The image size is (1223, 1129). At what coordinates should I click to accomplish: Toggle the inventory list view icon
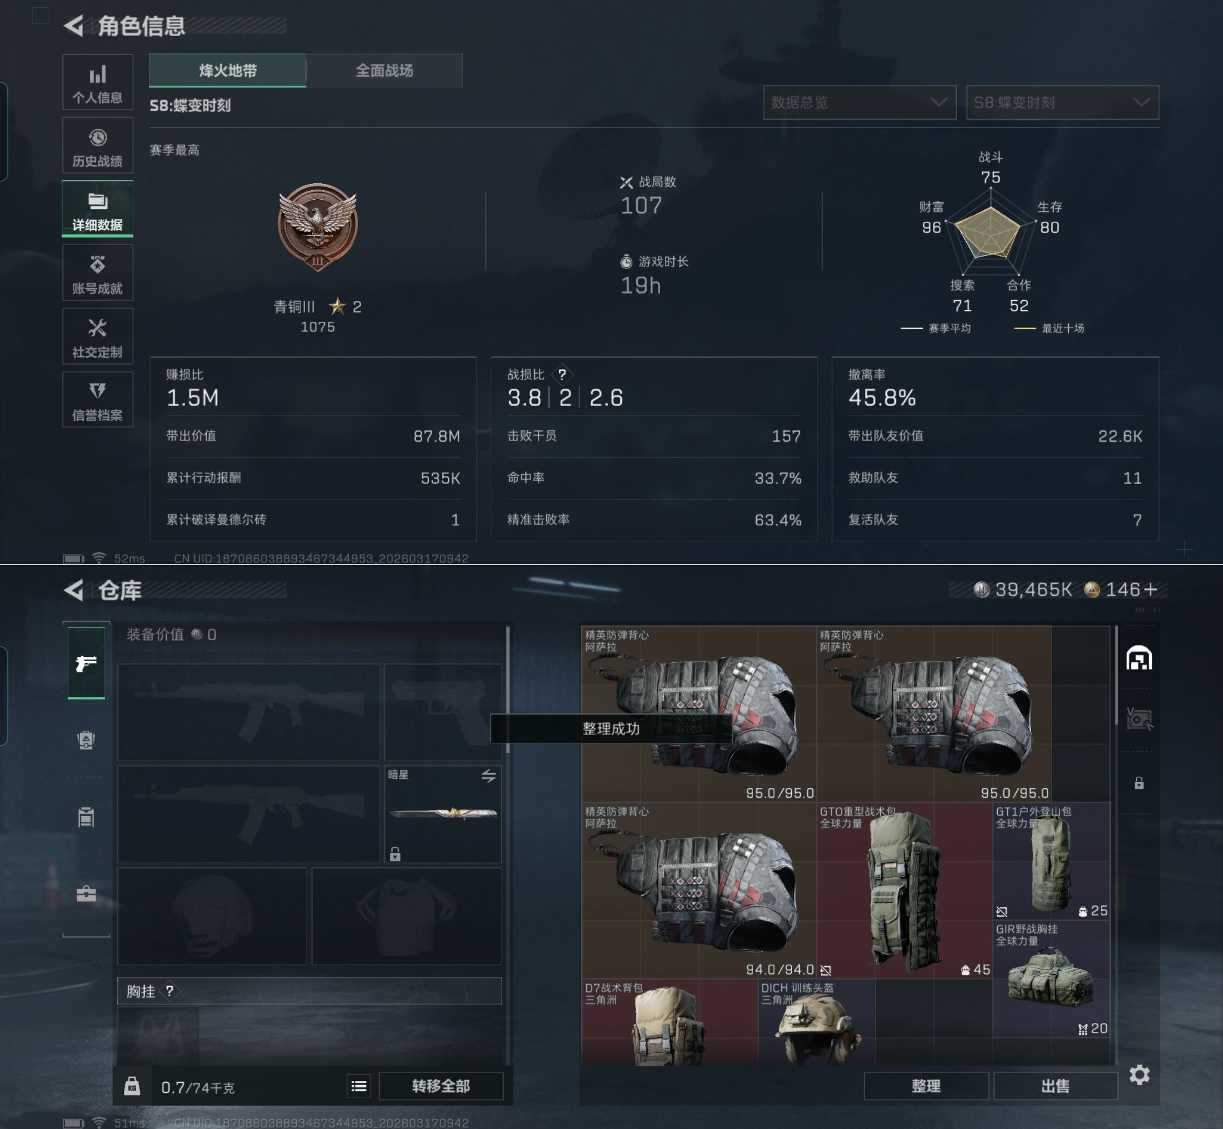click(359, 1086)
